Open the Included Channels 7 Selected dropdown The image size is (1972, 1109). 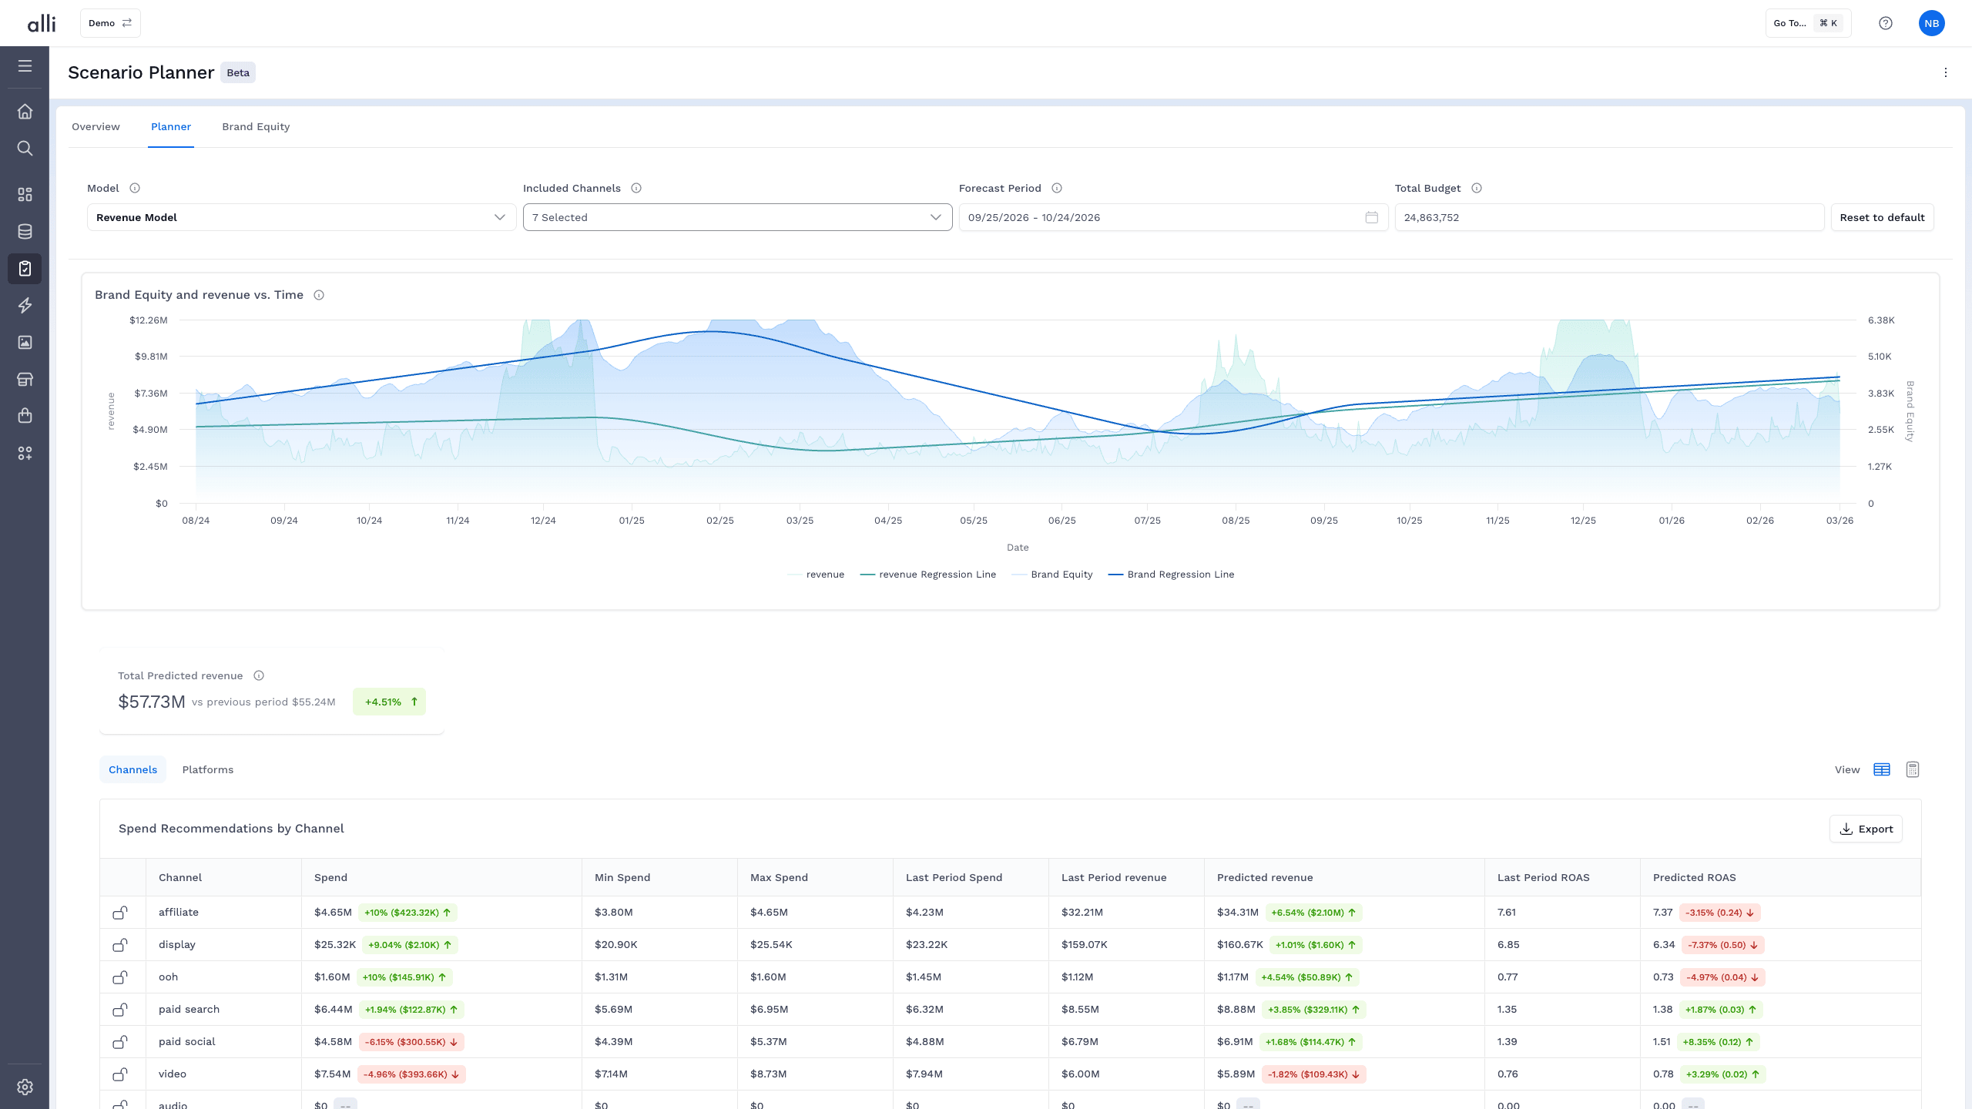pyautogui.click(x=737, y=217)
